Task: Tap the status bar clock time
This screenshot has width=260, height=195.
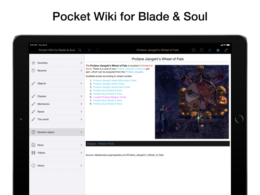Action: click(33, 45)
